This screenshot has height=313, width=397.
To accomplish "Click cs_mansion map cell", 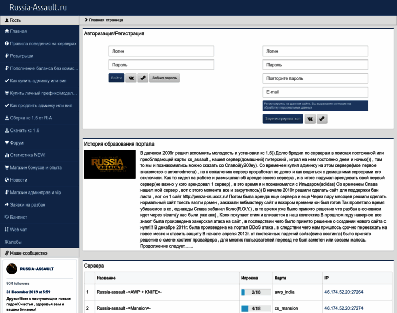I will (x=286, y=308).
